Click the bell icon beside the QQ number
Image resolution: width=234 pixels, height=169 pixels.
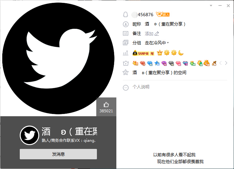[x=125, y=15]
